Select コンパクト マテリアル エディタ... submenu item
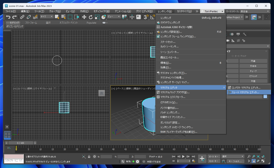 249,88
